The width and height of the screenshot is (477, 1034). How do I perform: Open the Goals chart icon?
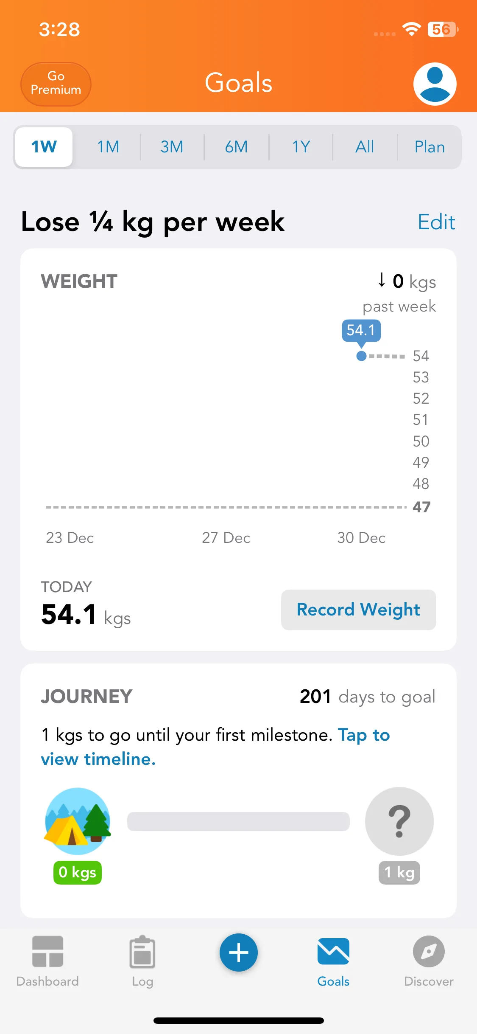pos(333,952)
